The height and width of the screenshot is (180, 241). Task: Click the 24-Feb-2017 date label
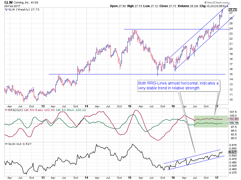pos(12,6)
